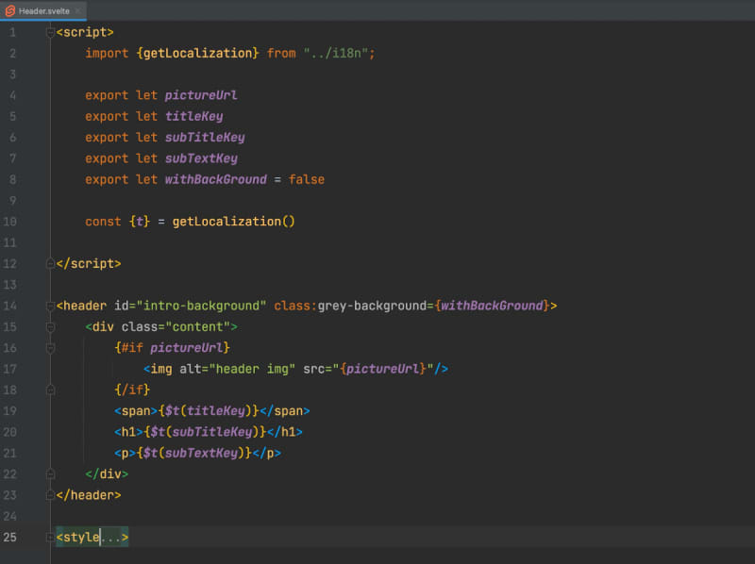Click the Svelte file icon on the tab
The width and height of the screenshot is (755, 564).
pos(9,10)
